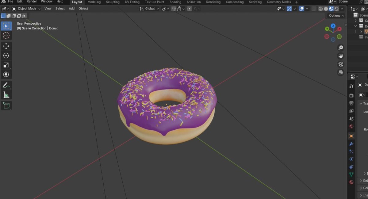Toggle viewport overlays visibility
Viewport: 368px width, 199px height.
pyautogui.click(x=302, y=9)
